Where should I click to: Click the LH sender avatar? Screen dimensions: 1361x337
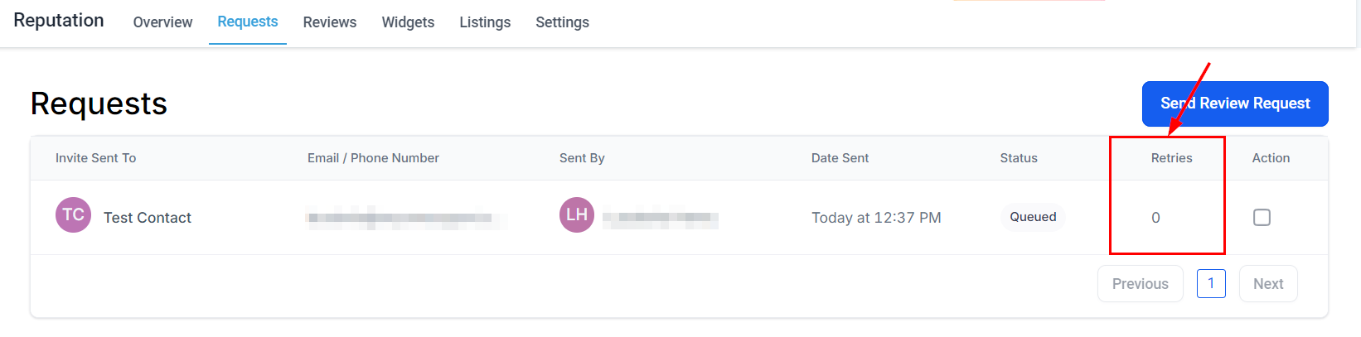(x=577, y=215)
